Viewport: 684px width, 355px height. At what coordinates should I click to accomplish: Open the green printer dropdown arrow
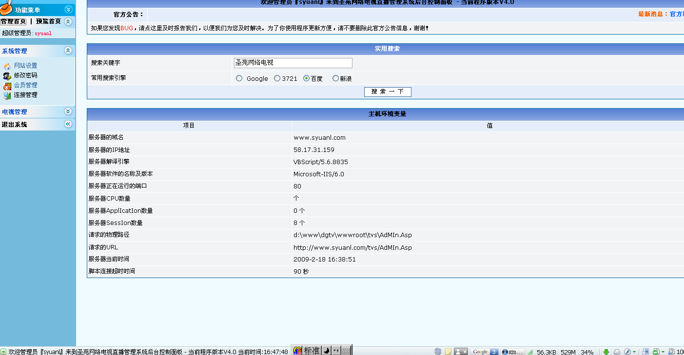(663, 352)
